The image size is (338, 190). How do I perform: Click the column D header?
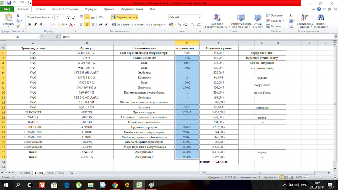pos(187,43)
